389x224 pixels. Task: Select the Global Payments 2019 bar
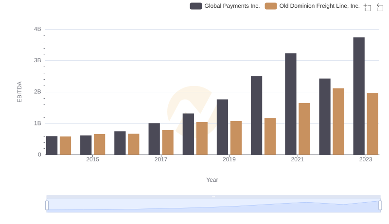coord(222,127)
